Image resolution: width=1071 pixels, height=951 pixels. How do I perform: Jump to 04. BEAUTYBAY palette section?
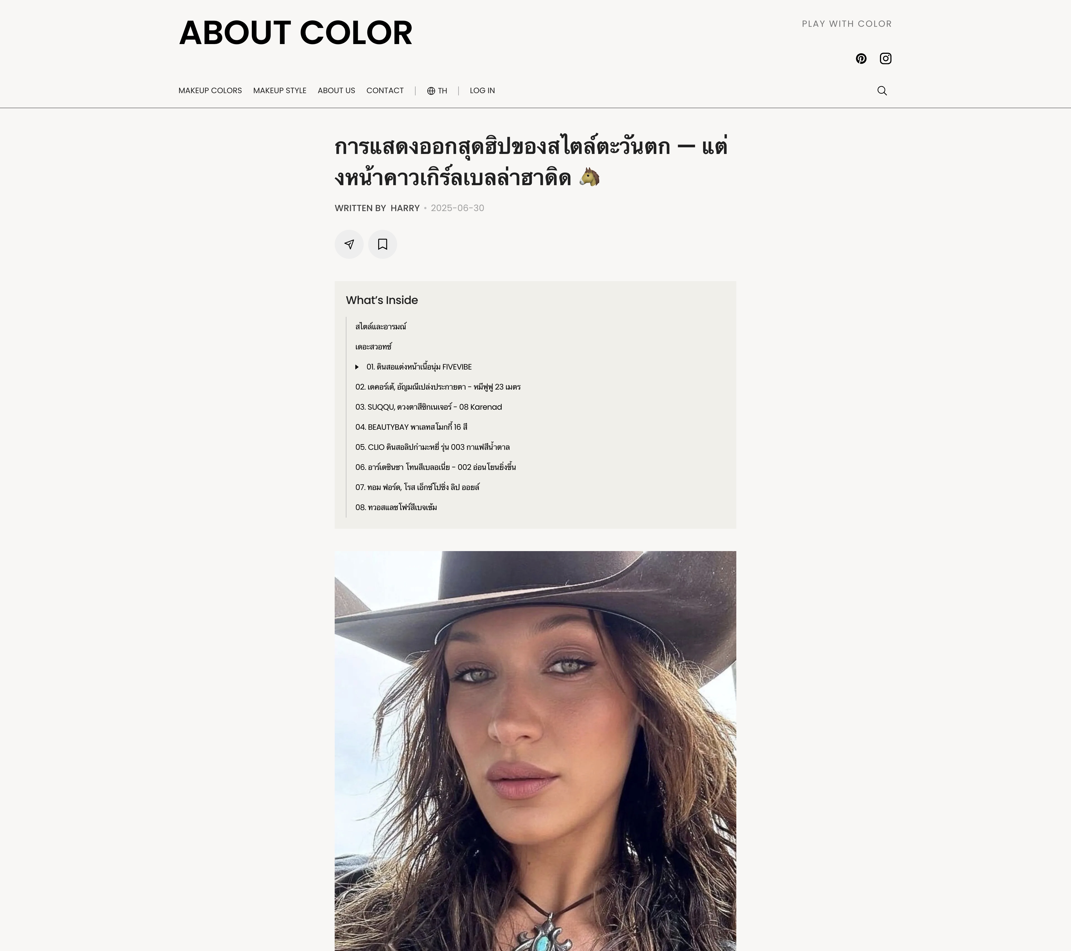pyautogui.click(x=411, y=427)
